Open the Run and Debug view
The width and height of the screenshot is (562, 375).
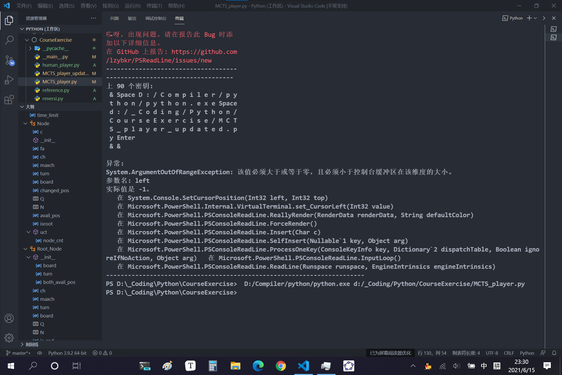(9, 80)
